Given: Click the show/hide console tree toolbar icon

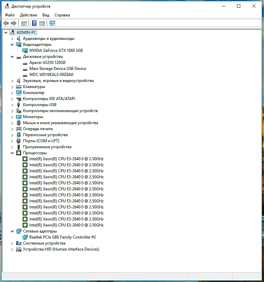Looking at the screenshot, I should 24,23.
